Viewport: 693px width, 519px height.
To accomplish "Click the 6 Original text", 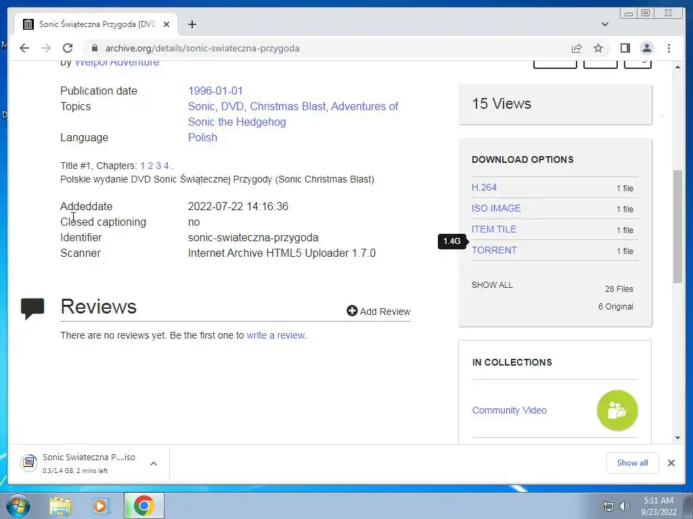I will pos(616,307).
